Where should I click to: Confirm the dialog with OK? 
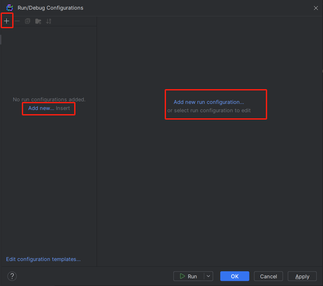point(235,276)
